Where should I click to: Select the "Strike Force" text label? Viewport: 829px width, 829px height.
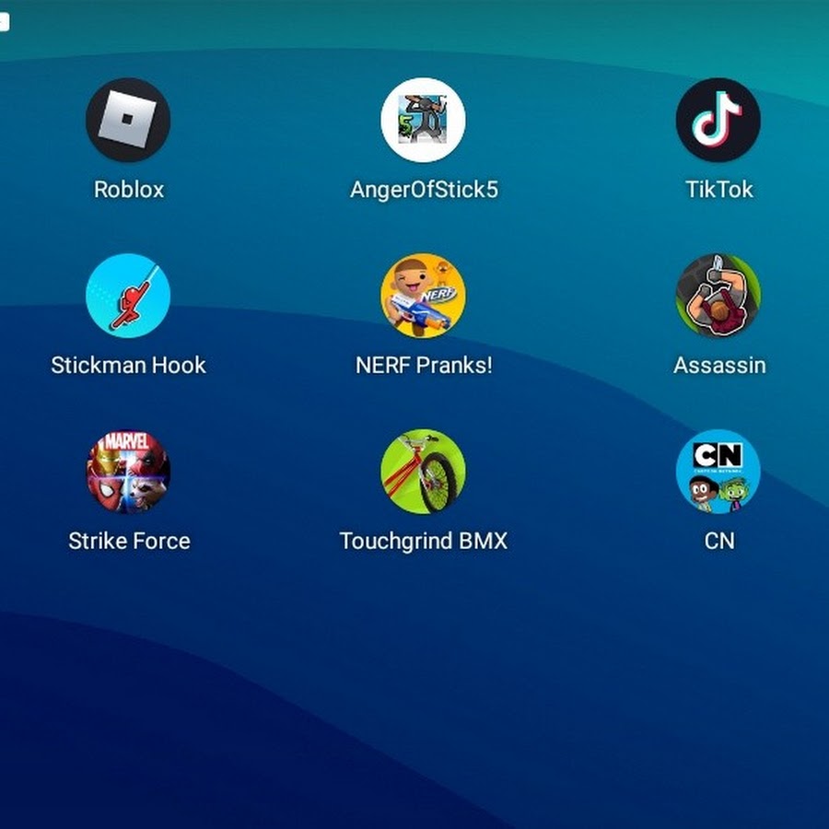129,541
